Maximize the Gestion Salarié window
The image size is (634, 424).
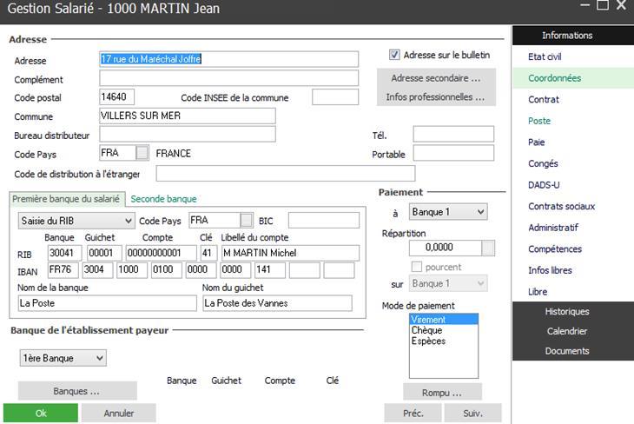[x=603, y=5]
